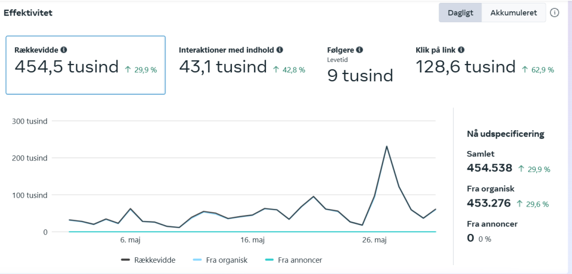The image size is (572, 274).
Task: Click the info icon next to Interaktioner med indhold
Action: (280, 50)
